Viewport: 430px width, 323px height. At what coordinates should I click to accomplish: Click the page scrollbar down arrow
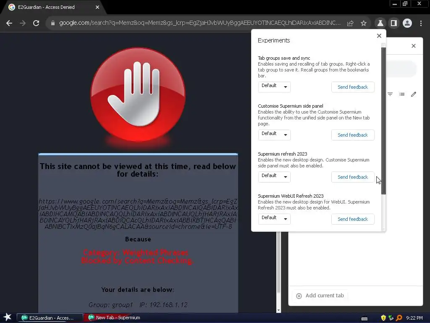coord(279,310)
